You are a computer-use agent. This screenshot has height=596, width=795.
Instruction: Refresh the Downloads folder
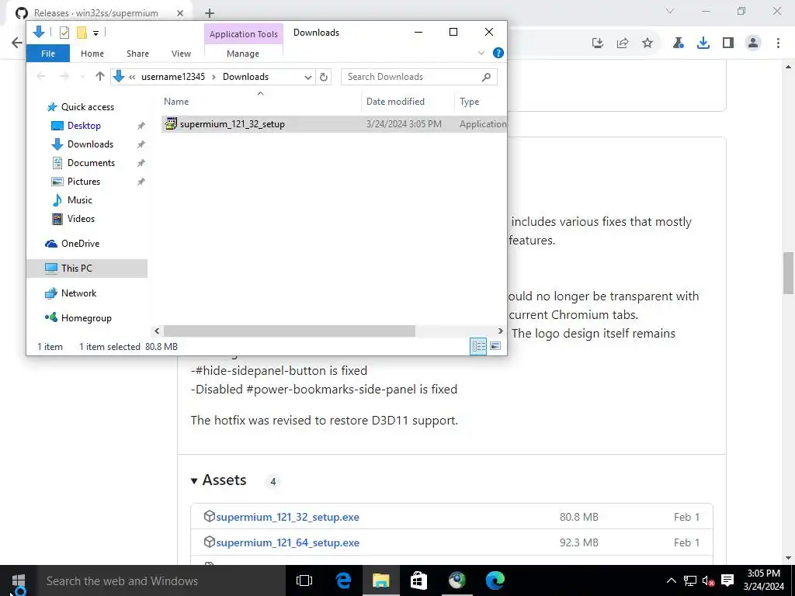pyautogui.click(x=324, y=77)
